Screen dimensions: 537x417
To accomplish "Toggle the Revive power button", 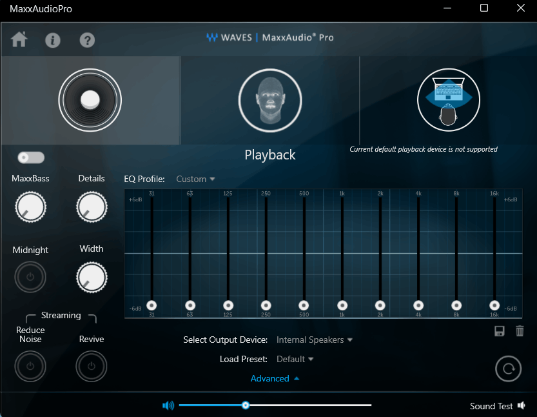I will [92, 366].
